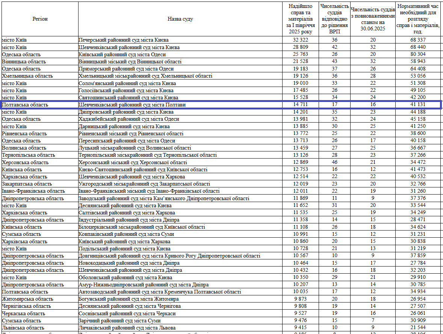The width and height of the screenshot is (443, 334).
Task: Click the 'Регіон' column header
Action: point(40,19)
